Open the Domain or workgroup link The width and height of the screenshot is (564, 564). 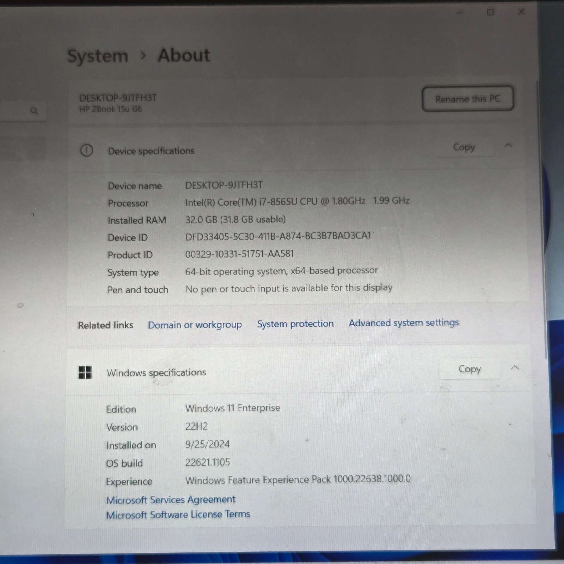(195, 325)
